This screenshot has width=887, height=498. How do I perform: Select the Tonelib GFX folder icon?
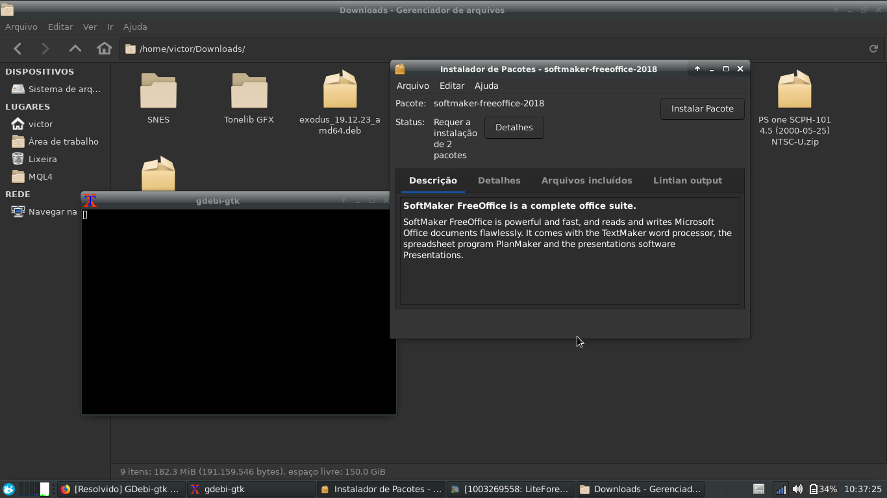pyautogui.click(x=249, y=91)
